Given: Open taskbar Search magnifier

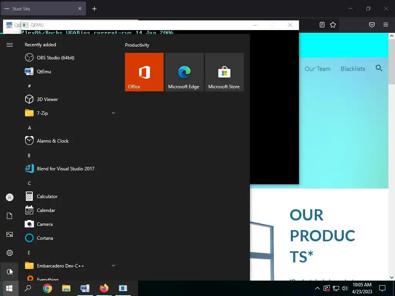Looking at the screenshot, I should (28, 288).
